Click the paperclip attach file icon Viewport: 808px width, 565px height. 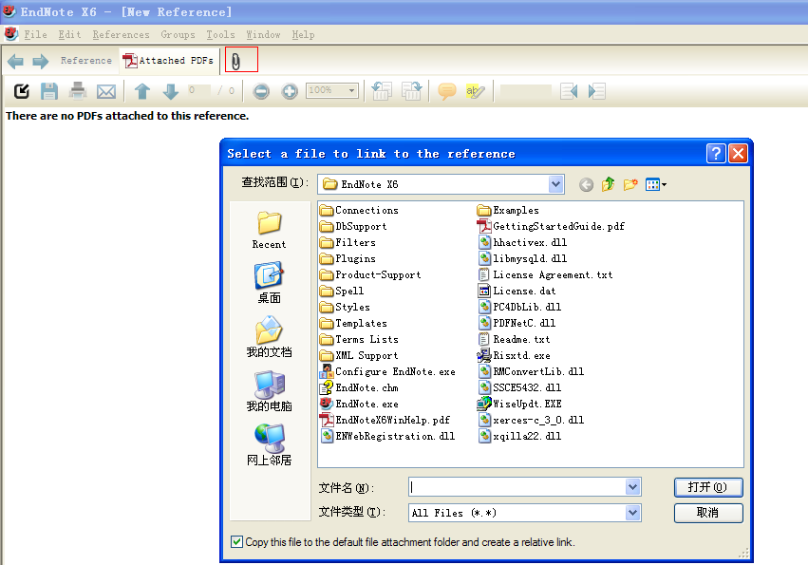(236, 62)
